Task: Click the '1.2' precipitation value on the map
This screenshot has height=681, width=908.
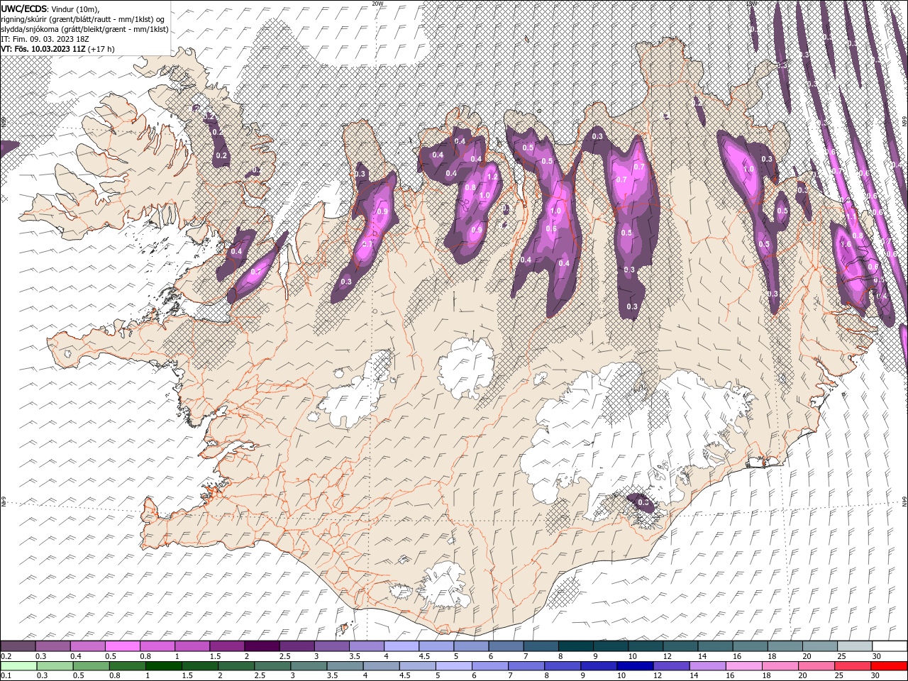Action: coord(493,176)
